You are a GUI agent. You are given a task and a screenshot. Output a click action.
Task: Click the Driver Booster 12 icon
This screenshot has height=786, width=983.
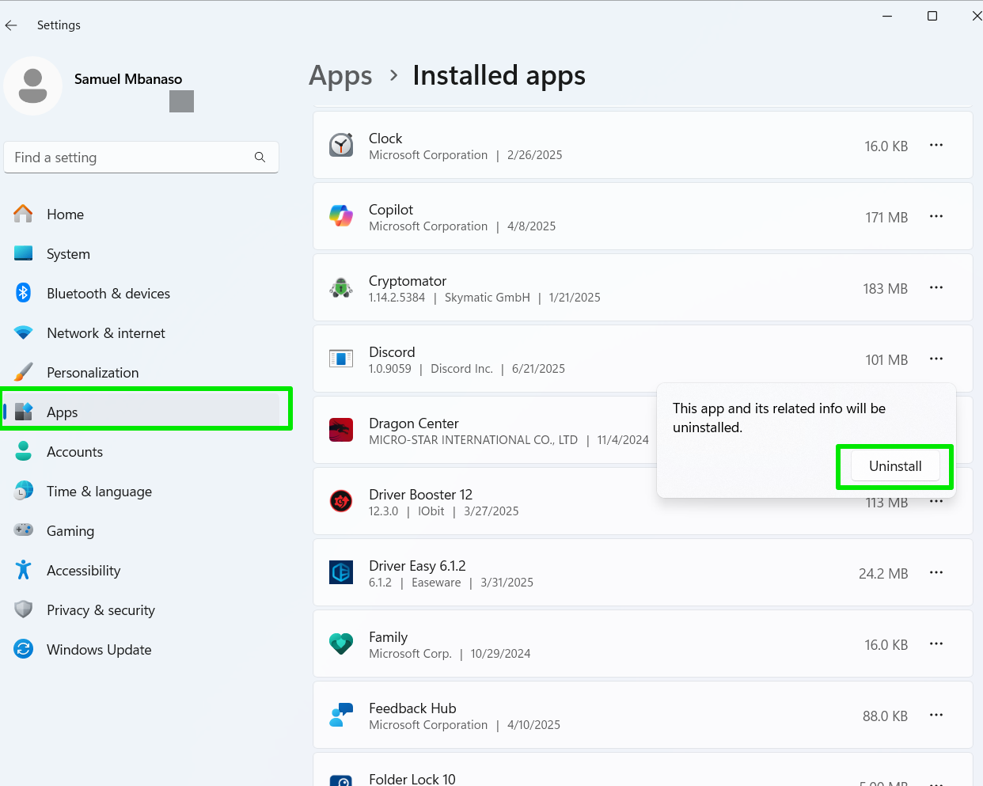tap(341, 501)
